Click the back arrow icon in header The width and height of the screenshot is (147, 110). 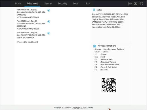[x=130, y=4]
